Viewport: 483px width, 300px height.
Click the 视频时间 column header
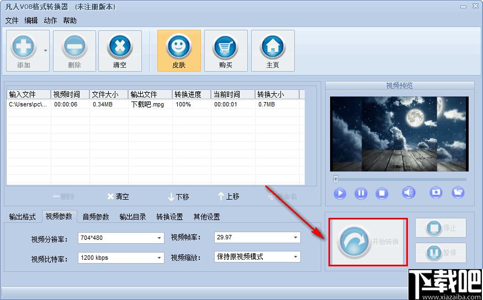[x=70, y=94]
